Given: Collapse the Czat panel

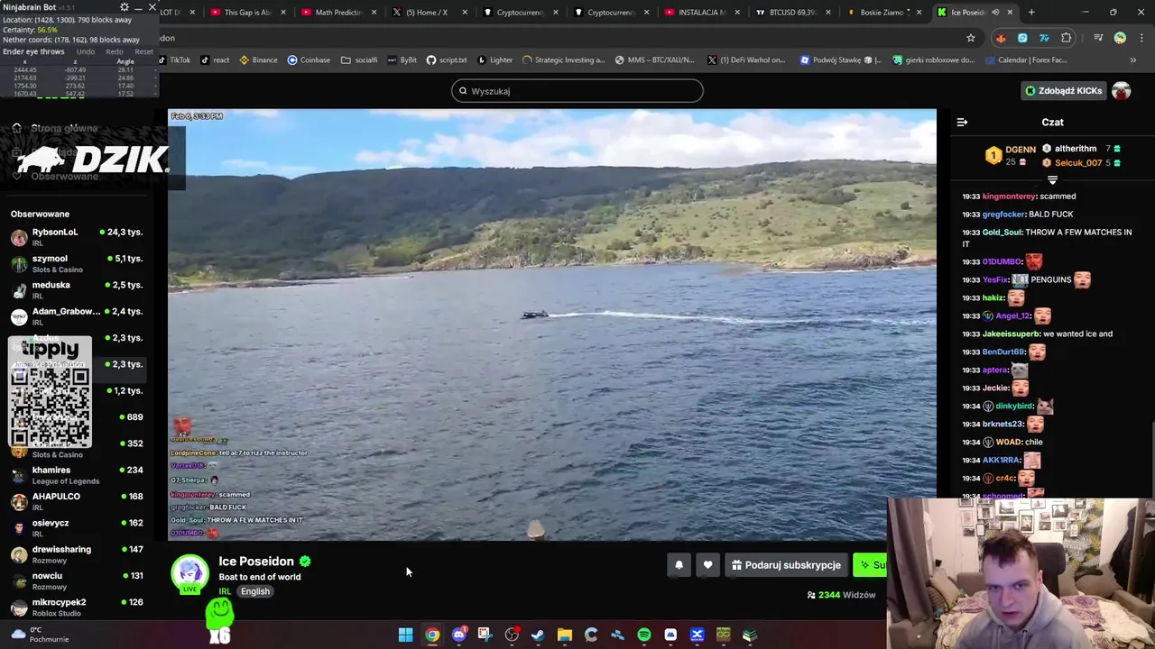Looking at the screenshot, I should (x=962, y=123).
